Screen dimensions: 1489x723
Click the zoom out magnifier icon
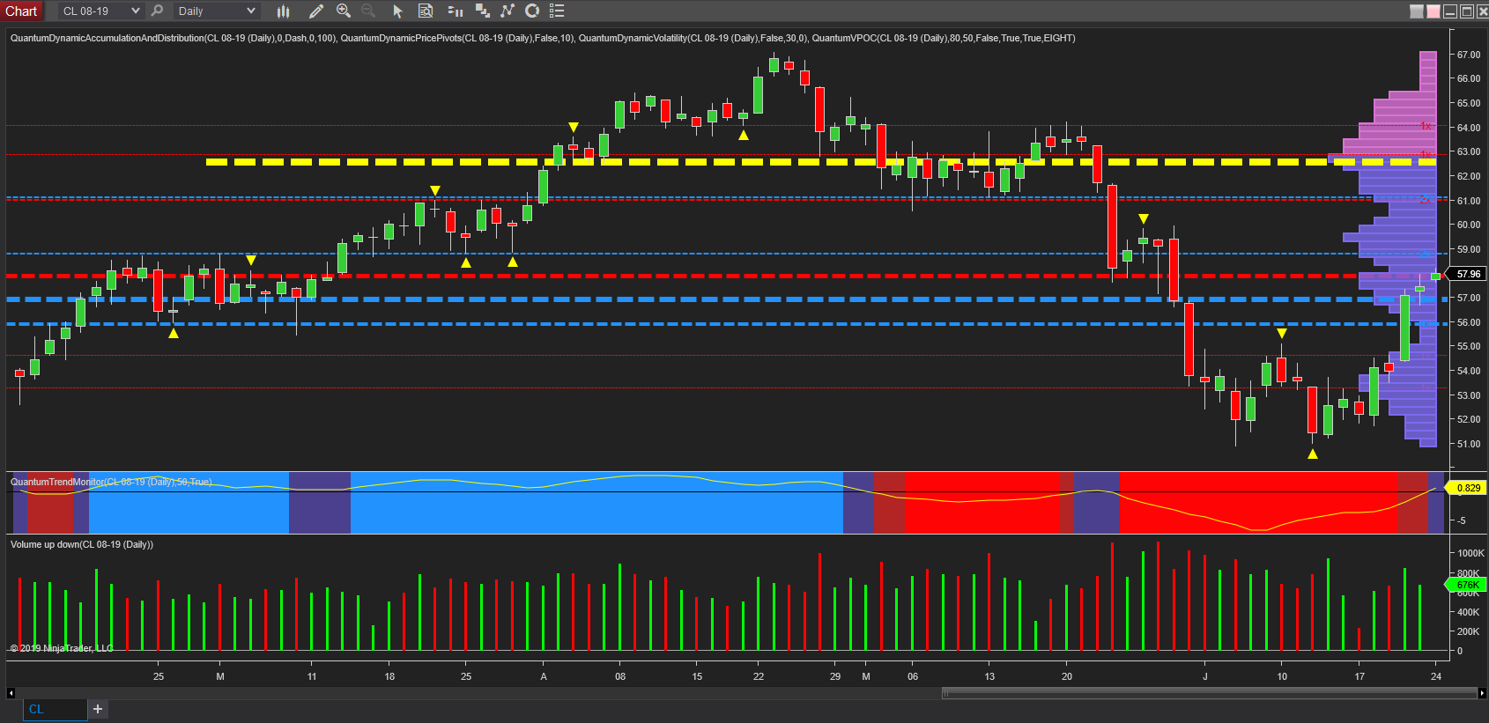pyautogui.click(x=368, y=11)
